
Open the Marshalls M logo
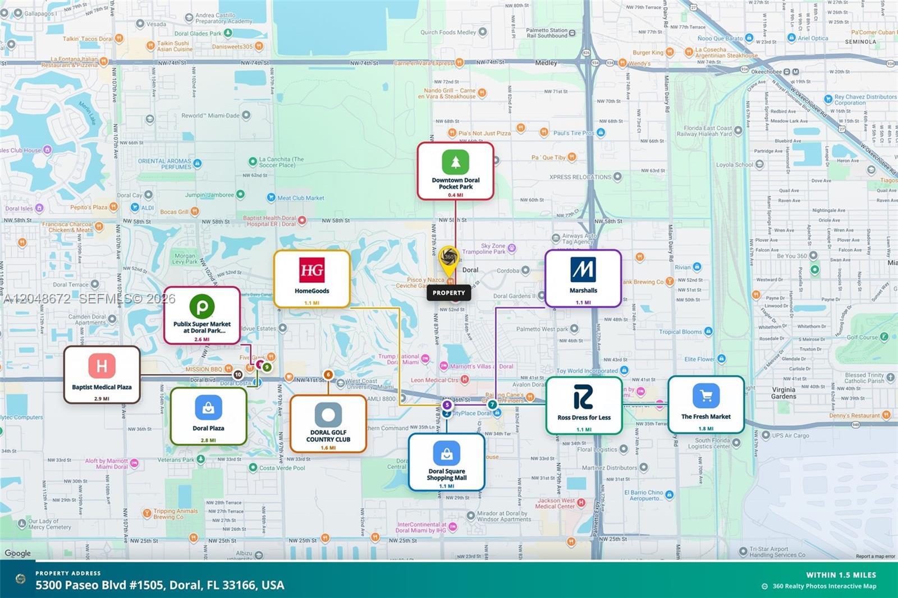(583, 270)
